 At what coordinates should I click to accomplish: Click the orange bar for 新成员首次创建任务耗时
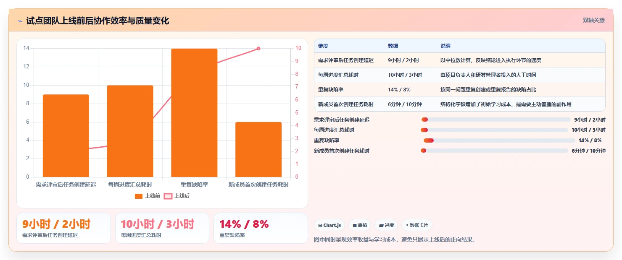(258, 150)
